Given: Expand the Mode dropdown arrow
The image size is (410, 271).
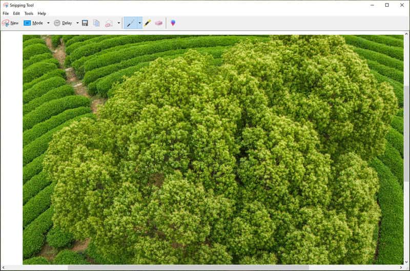Looking at the screenshot, I should (48, 23).
